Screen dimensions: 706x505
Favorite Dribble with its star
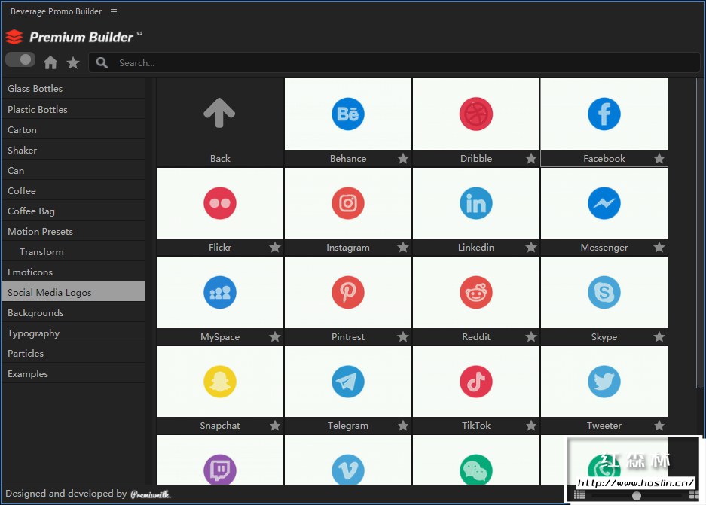pos(531,158)
